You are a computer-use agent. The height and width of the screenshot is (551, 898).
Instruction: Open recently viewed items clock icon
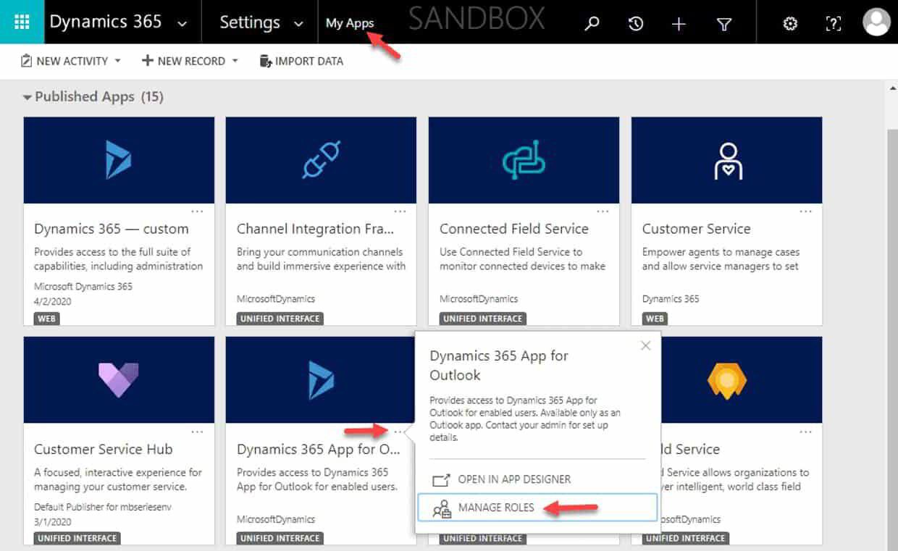pos(635,23)
